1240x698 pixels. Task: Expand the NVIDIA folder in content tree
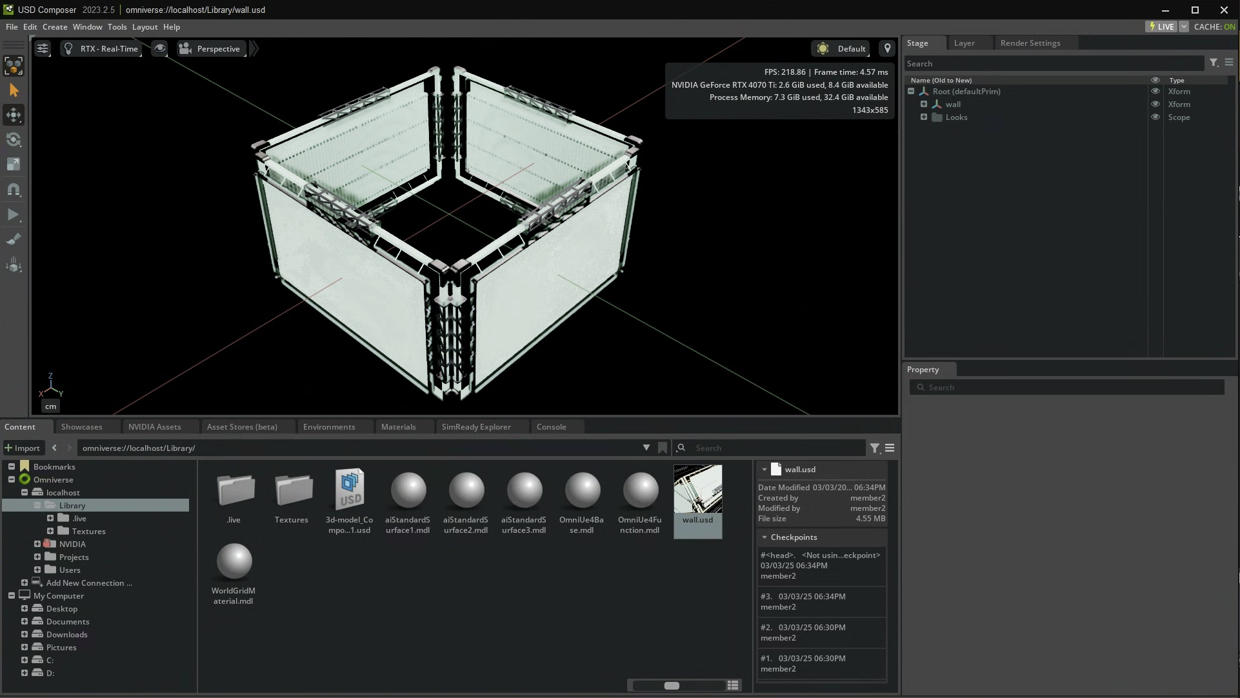pyautogui.click(x=37, y=544)
